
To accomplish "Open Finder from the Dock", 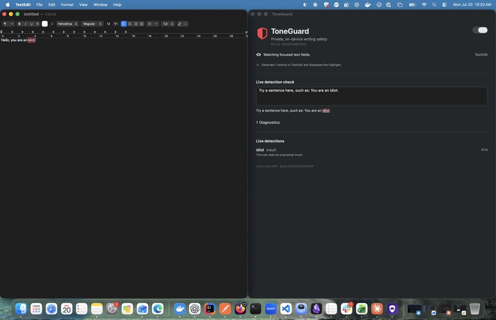I will click(21, 309).
